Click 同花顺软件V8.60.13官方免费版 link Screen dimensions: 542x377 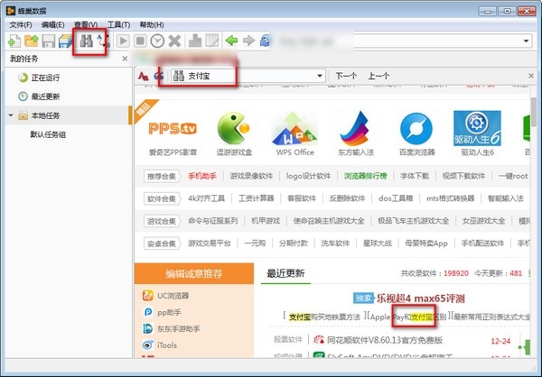click(x=385, y=340)
